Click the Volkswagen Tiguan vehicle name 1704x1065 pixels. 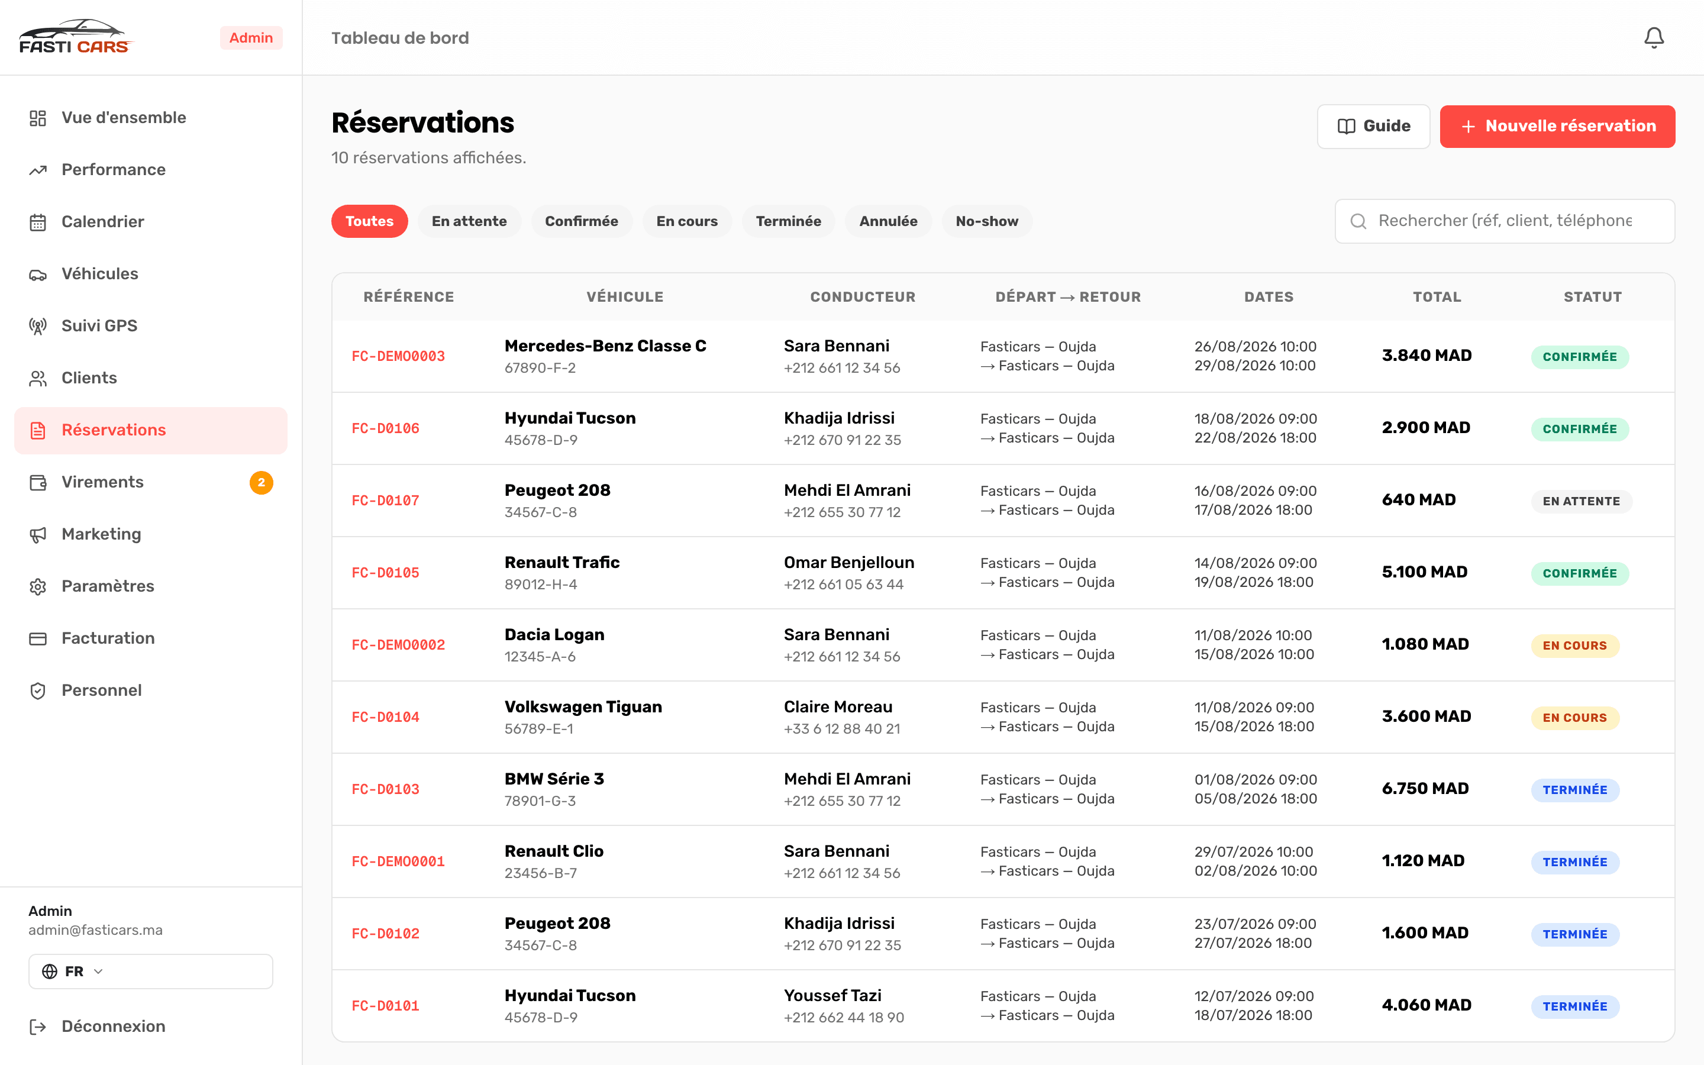coord(583,706)
